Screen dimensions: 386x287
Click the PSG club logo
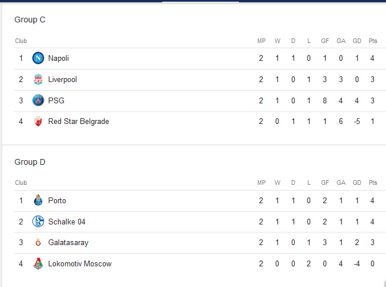pyautogui.click(x=38, y=100)
